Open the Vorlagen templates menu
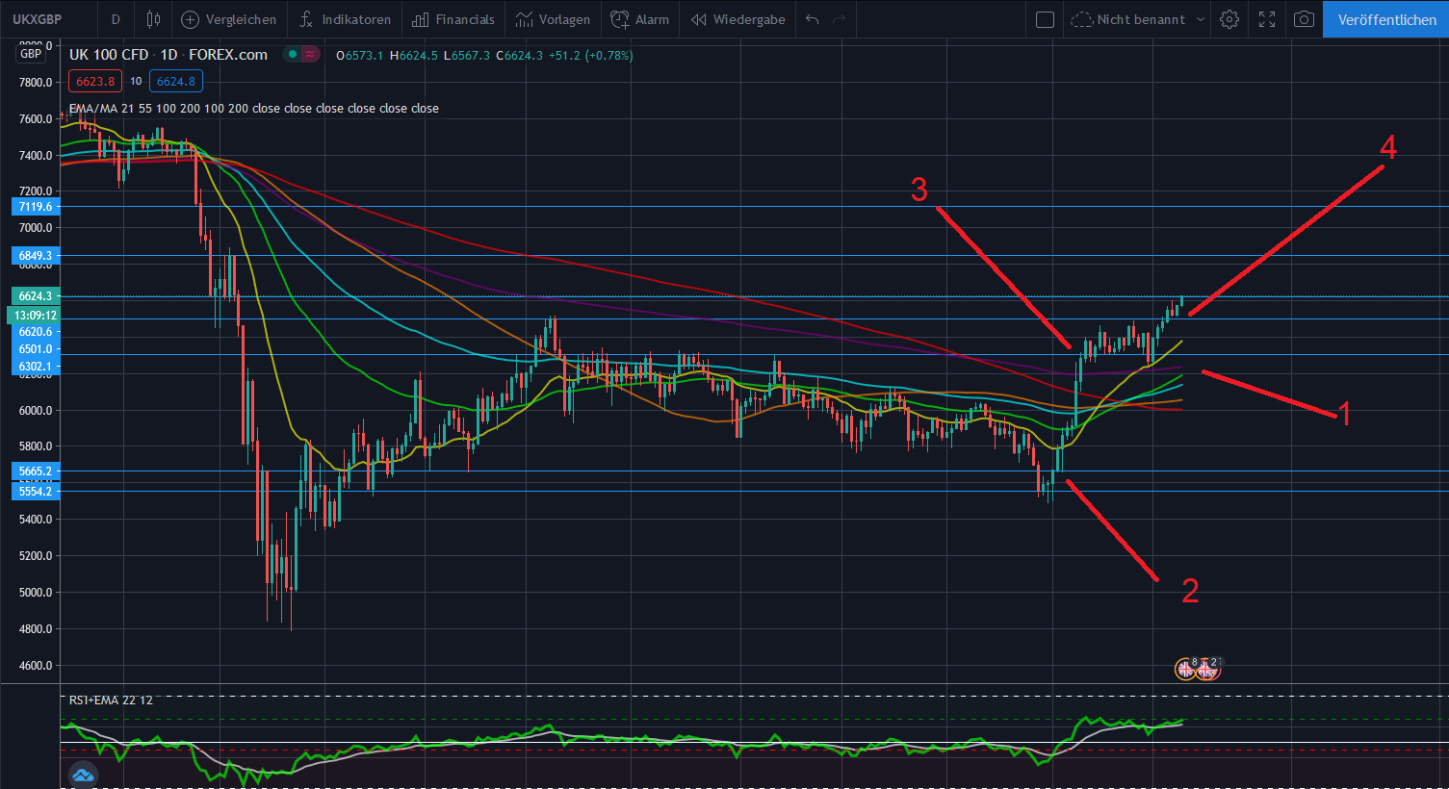 (553, 19)
